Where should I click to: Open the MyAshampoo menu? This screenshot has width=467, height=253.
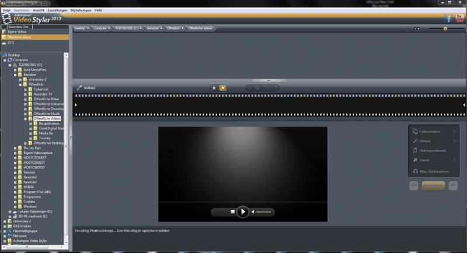pyautogui.click(x=81, y=10)
